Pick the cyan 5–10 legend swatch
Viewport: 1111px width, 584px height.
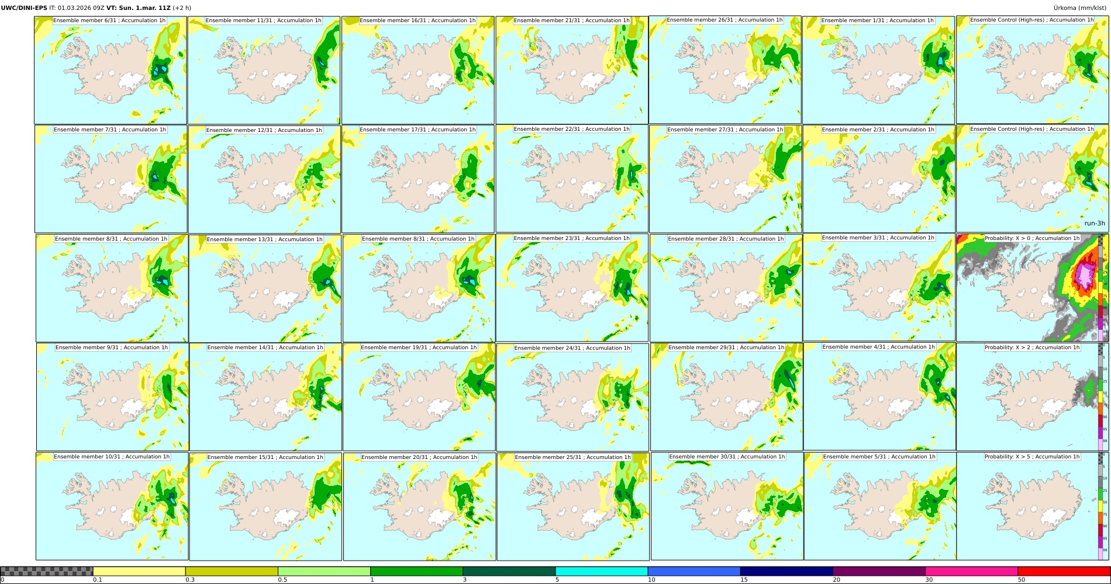click(x=602, y=571)
